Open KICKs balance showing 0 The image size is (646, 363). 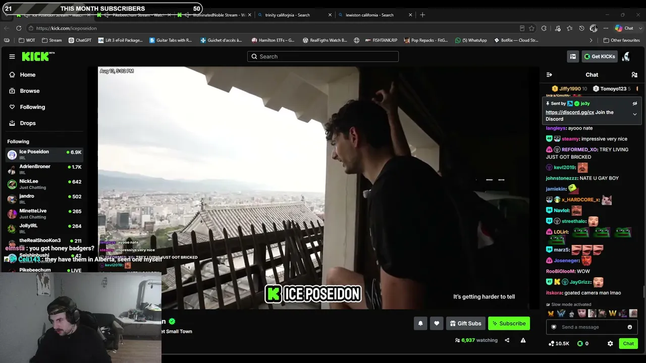click(583, 344)
